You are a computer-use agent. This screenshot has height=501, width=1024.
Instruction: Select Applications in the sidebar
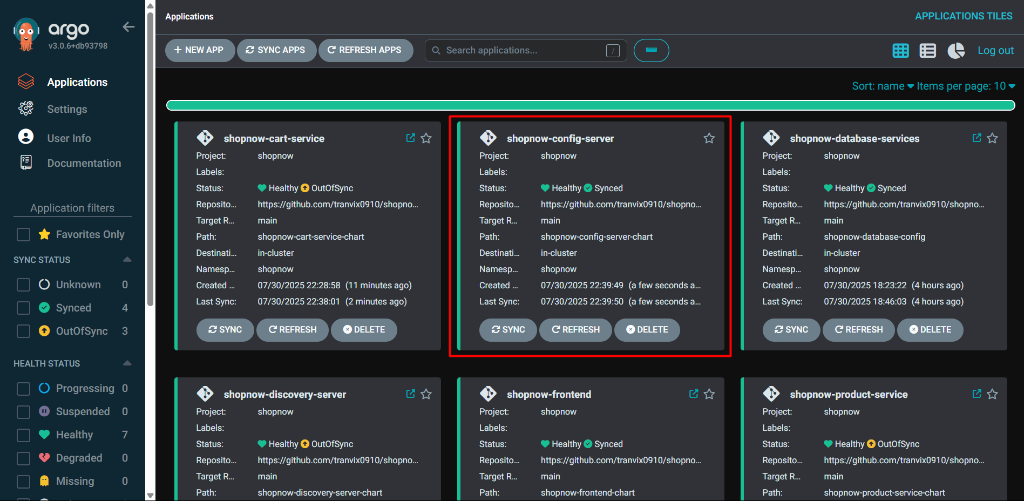click(x=77, y=82)
